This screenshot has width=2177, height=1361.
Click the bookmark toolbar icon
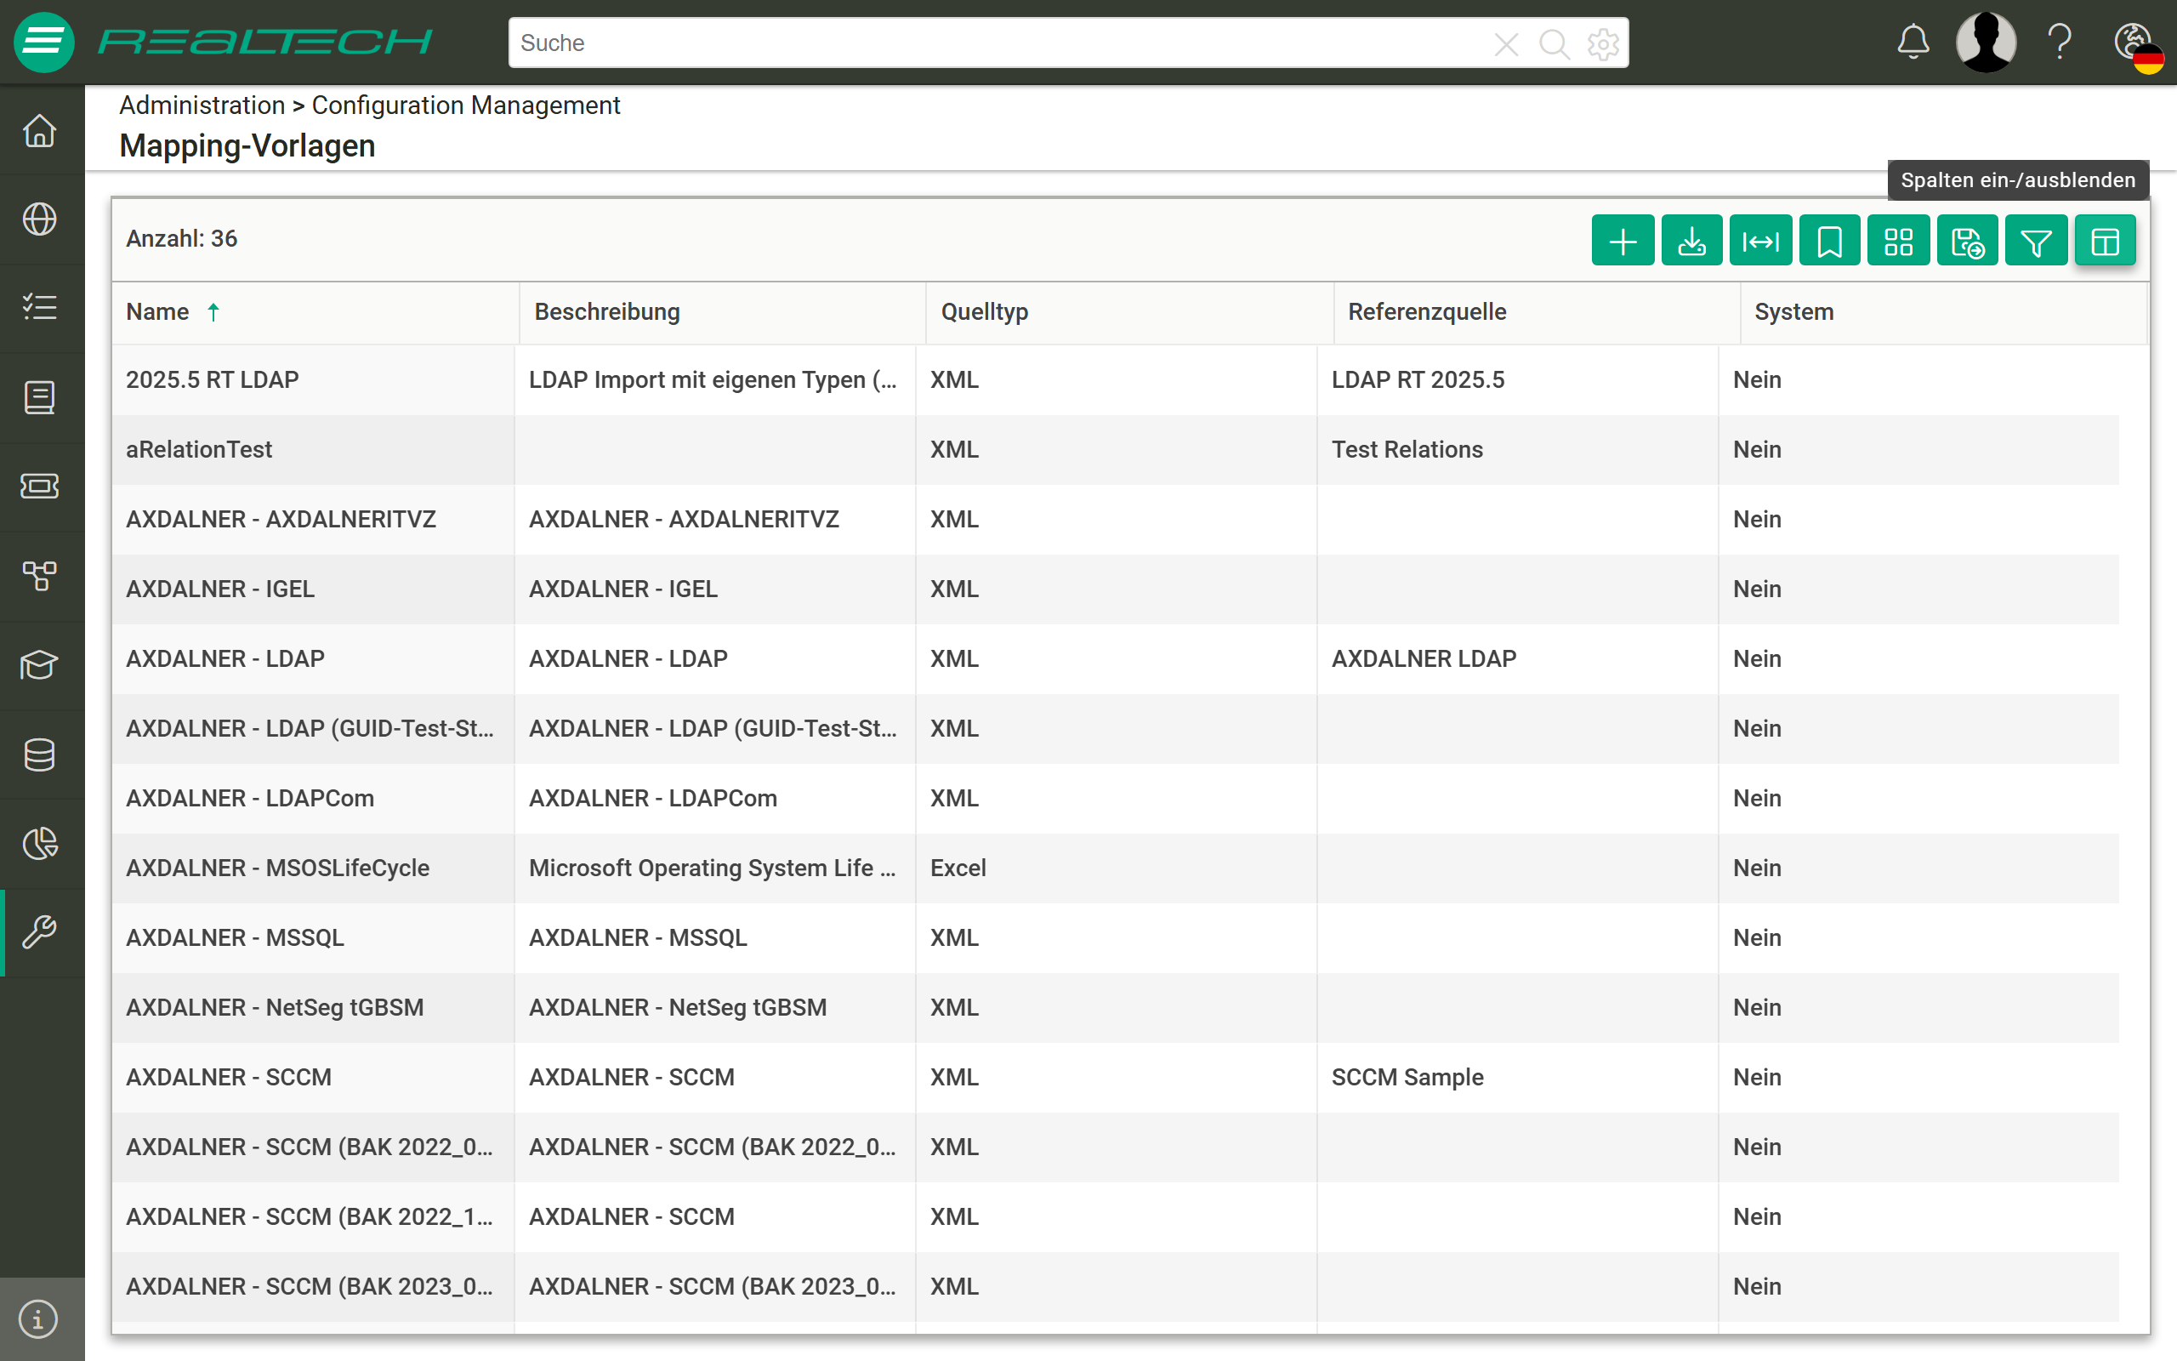pyautogui.click(x=1830, y=242)
